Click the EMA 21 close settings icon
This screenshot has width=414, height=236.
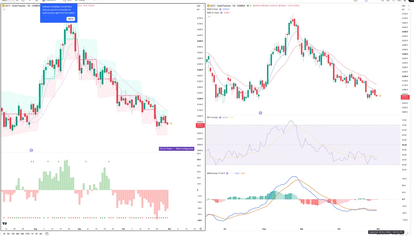click(221, 13)
